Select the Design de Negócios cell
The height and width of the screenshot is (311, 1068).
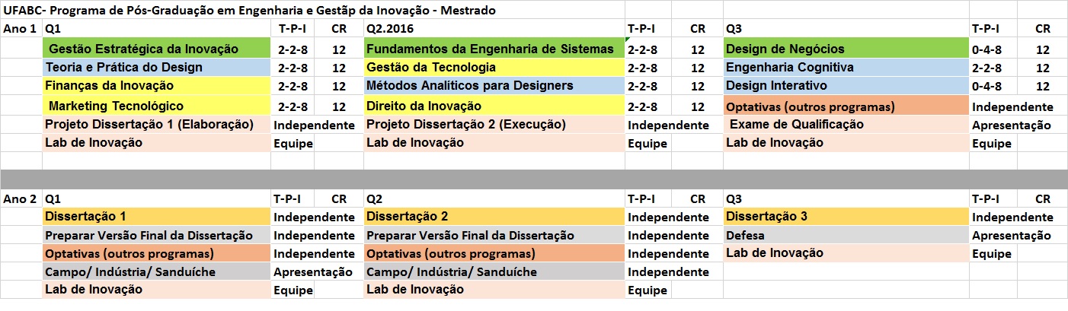coord(846,49)
